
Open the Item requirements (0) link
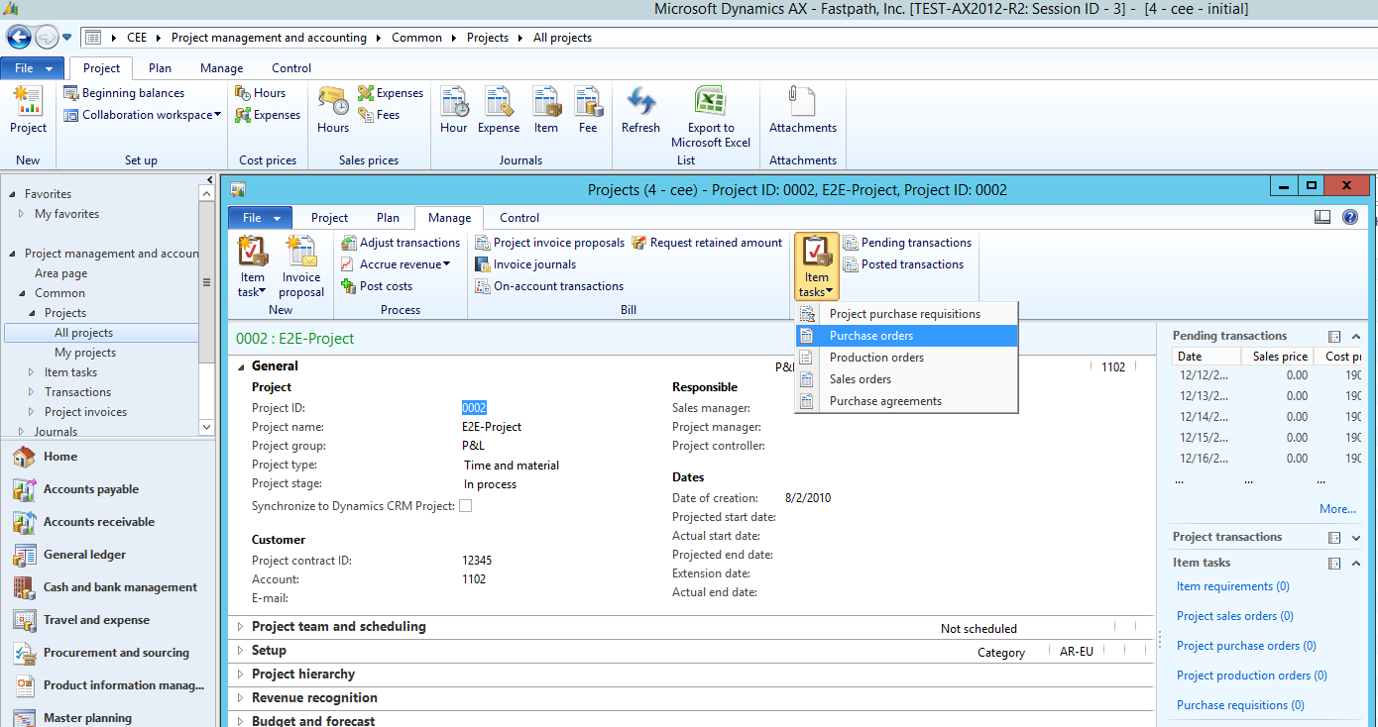pos(1232,586)
